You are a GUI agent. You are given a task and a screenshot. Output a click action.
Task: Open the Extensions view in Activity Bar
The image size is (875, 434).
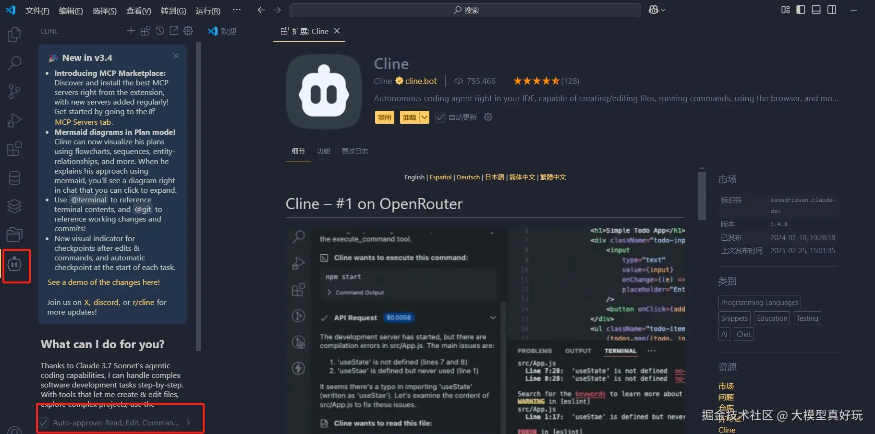tap(14, 149)
